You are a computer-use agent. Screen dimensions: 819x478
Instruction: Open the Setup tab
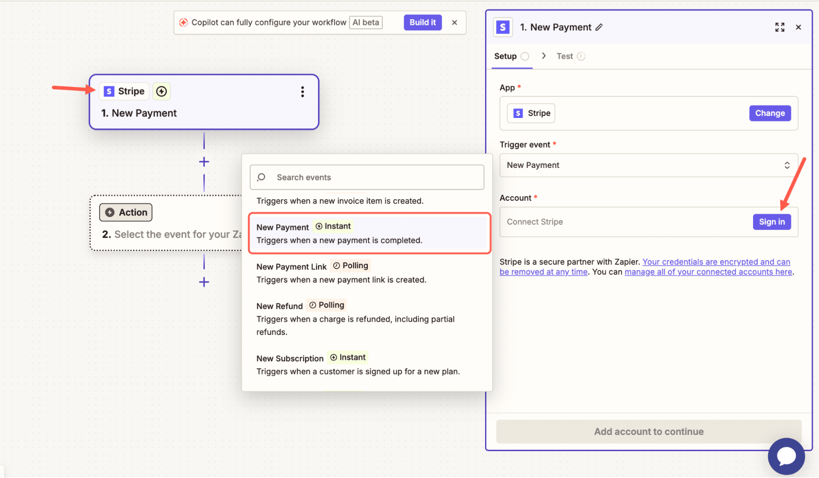(x=505, y=57)
